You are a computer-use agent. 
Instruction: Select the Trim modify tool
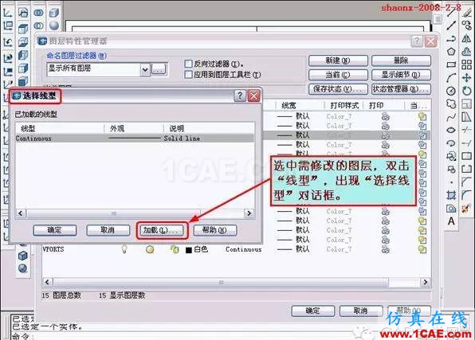click(x=466, y=130)
